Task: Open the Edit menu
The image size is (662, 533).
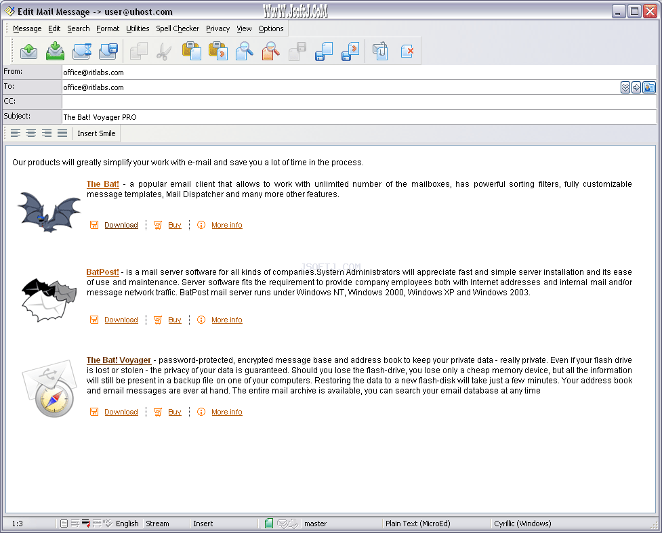Action: coord(54,28)
